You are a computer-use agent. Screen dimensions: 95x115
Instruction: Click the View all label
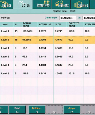tap(5, 18)
